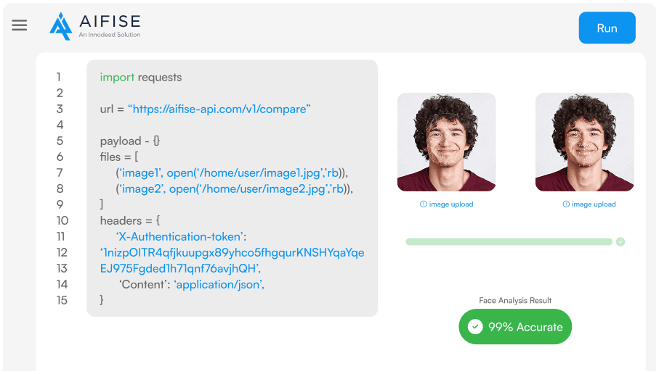
Task: Click the 99% Accurate result button
Action: click(515, 327)
